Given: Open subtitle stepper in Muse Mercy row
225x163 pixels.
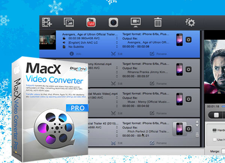Looking at the screenshot, I should pyautogui.click(x=117, y=106).
